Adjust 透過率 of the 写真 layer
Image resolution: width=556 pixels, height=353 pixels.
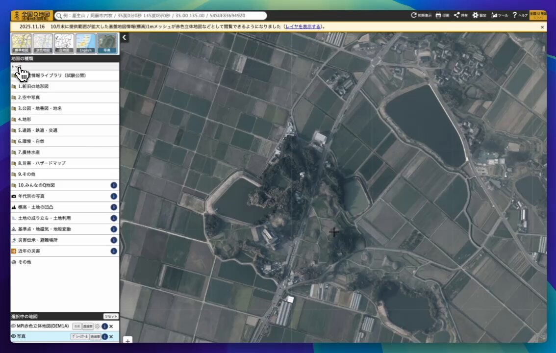[x=95, y=337]
